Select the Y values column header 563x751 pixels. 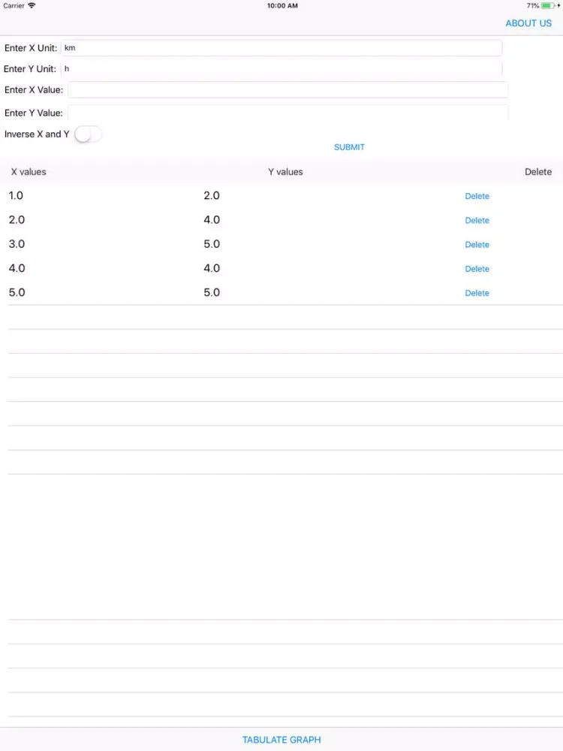tap(285, 172)
